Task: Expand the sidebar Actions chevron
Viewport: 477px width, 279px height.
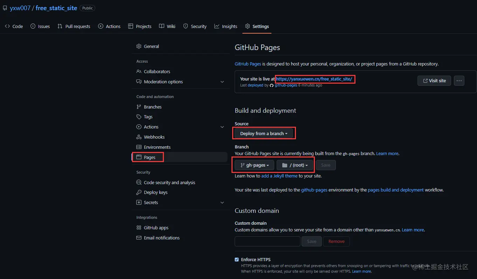Action: pyautogui.click(x=222, y=127)
